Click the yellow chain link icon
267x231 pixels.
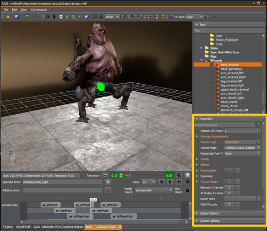pyautogui.click(x=73, y=17)
